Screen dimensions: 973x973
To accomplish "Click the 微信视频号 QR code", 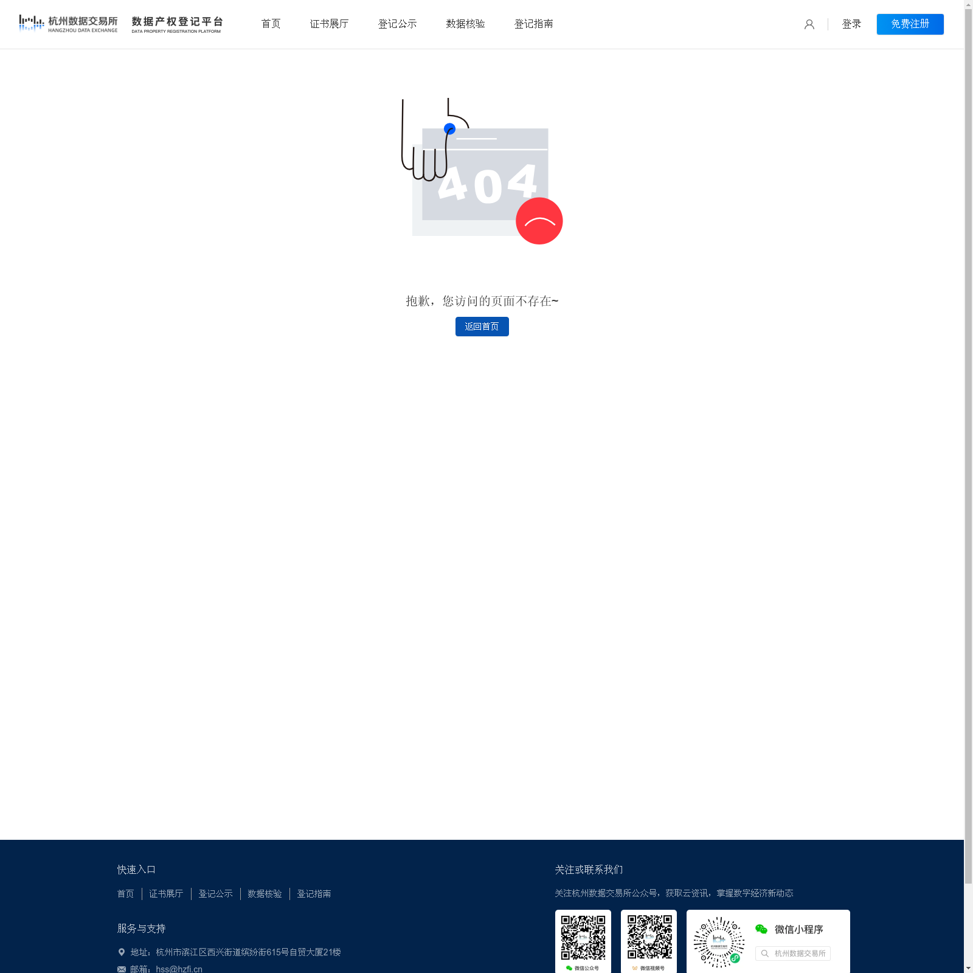I will [x=649, y=937].
